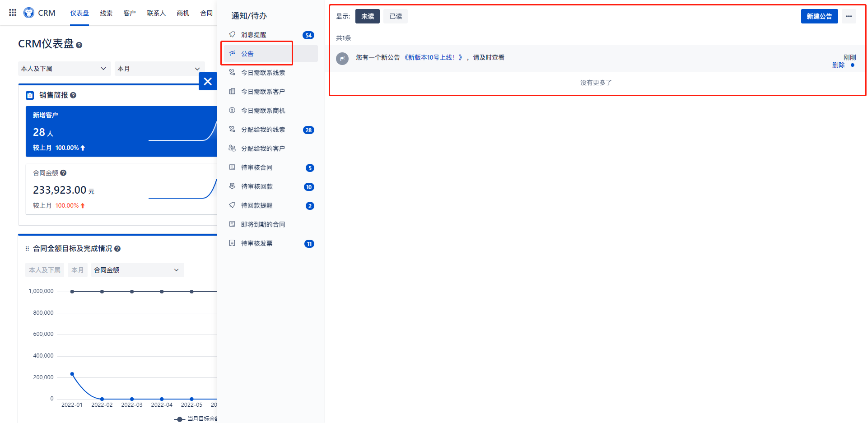The width and height of the screenshot is (867, 423).
Task: Open help for 合同金额目标及完成情况
Action: (117, 249)
